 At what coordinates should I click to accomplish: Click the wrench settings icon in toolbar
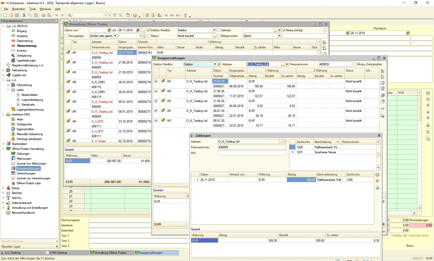pyautogui.click(x=185, y=16)
